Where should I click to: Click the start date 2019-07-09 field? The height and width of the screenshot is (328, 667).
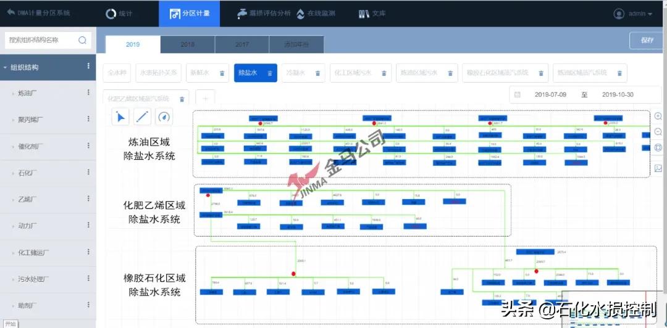pos(550,95)
